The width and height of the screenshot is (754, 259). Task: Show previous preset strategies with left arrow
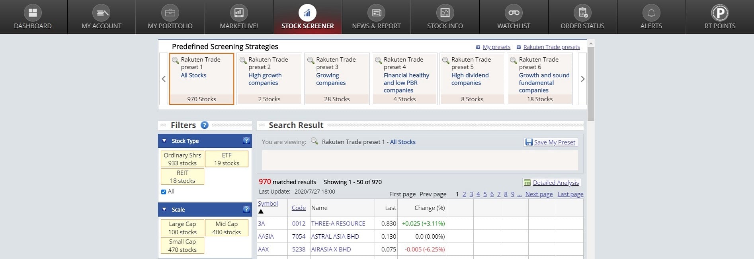[x=164, y=79]
